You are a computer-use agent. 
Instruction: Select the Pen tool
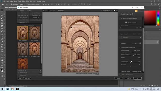pyautogui.click(x=2, y=50)
